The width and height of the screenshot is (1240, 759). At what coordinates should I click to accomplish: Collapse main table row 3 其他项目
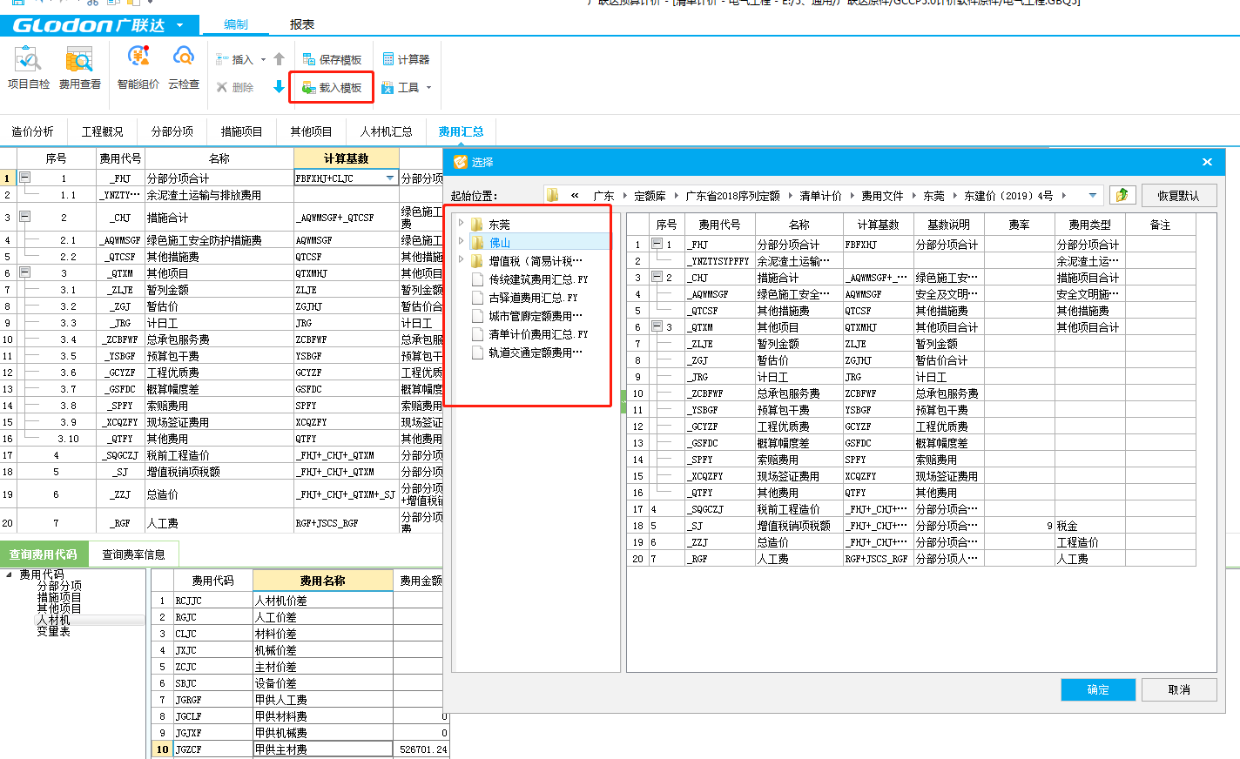click(x=24, y=272)
